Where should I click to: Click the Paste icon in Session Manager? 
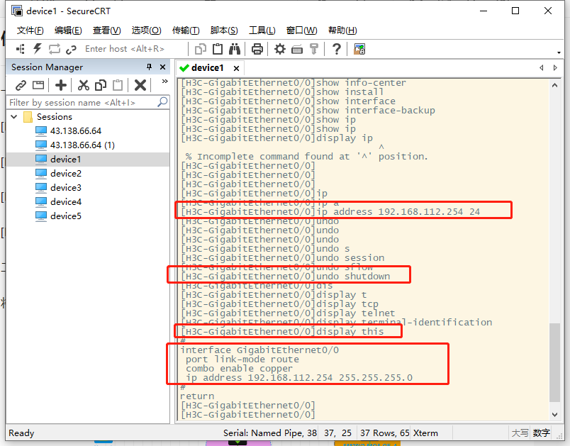click(x=118, y=84)
